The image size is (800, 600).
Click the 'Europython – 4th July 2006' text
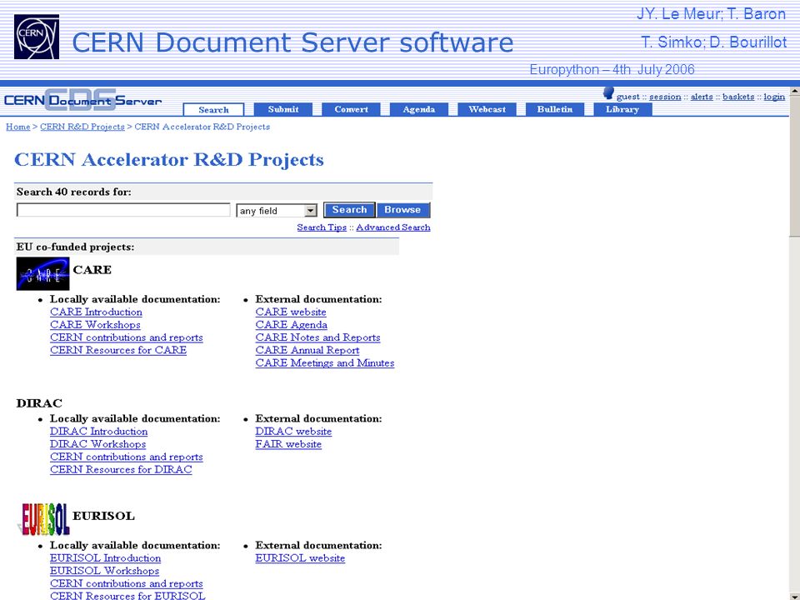(612, 70)
